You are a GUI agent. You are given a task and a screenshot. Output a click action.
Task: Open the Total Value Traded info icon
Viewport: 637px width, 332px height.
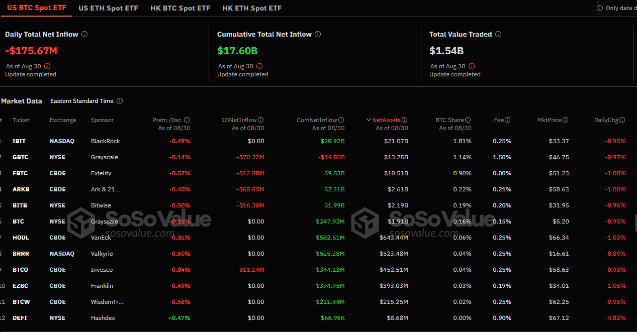coord(498,34)
